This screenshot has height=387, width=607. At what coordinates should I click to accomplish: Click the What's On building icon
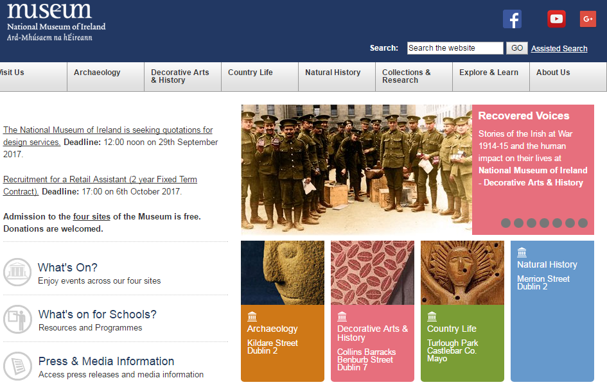17,271
